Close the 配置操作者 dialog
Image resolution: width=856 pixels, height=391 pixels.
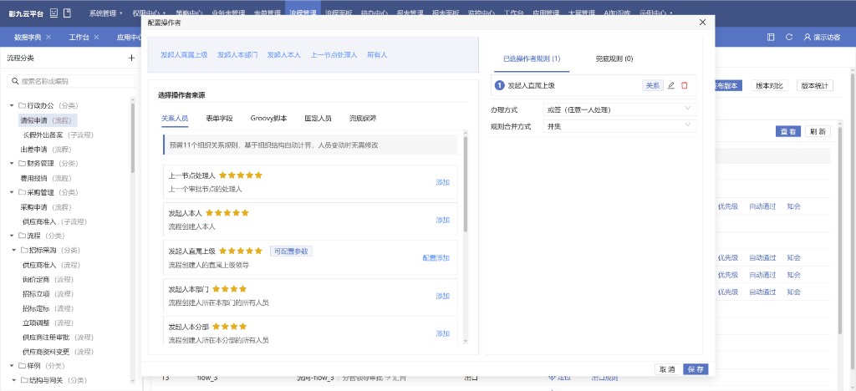click(x=702, y=23)
